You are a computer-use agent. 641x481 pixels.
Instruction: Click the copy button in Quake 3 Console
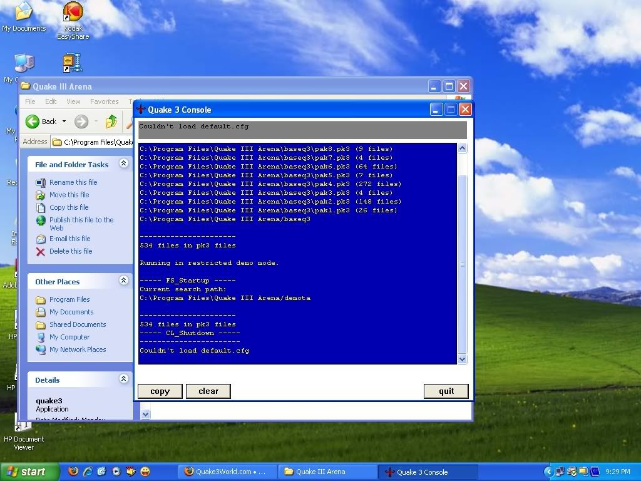(160, 391)
